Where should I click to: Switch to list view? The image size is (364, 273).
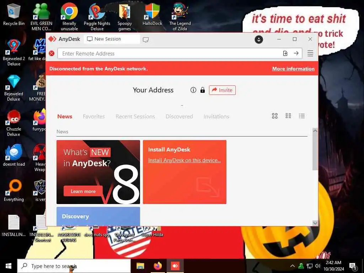point(301,116)
